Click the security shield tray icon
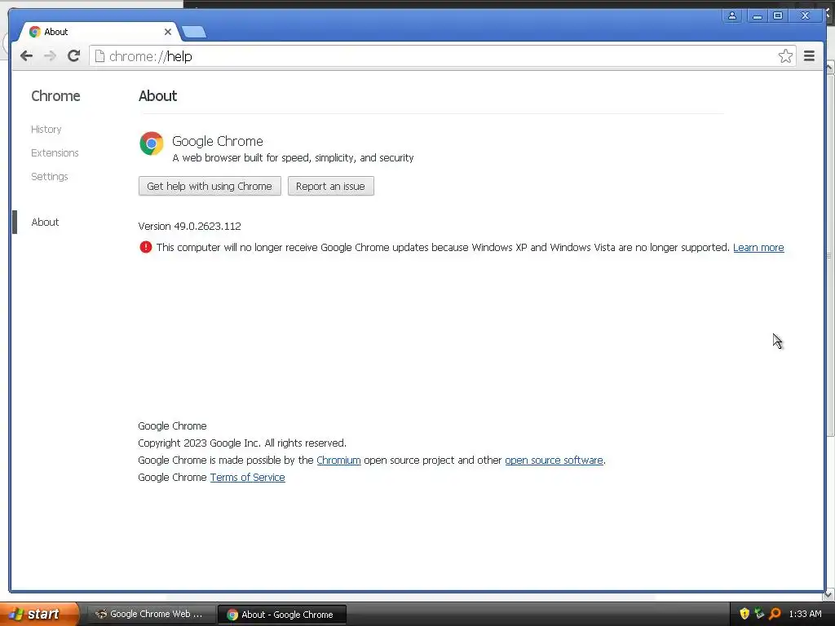The image size is (835, 626). point(744,614)
